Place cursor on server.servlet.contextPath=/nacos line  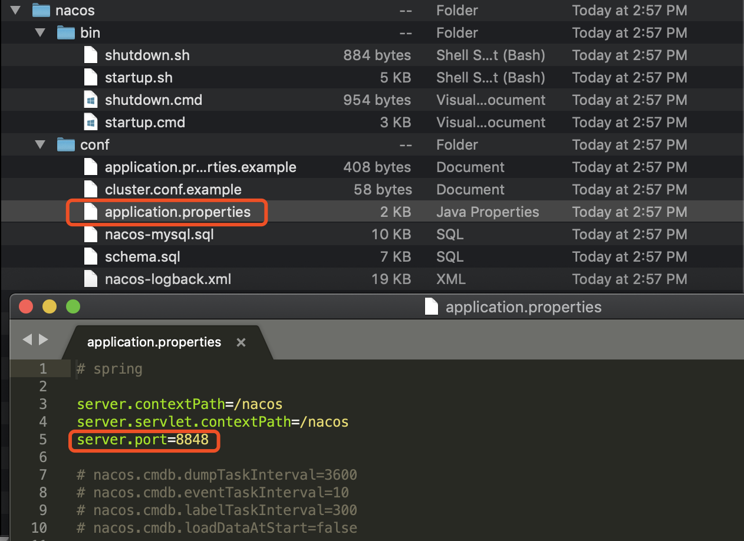pos(213,422)
